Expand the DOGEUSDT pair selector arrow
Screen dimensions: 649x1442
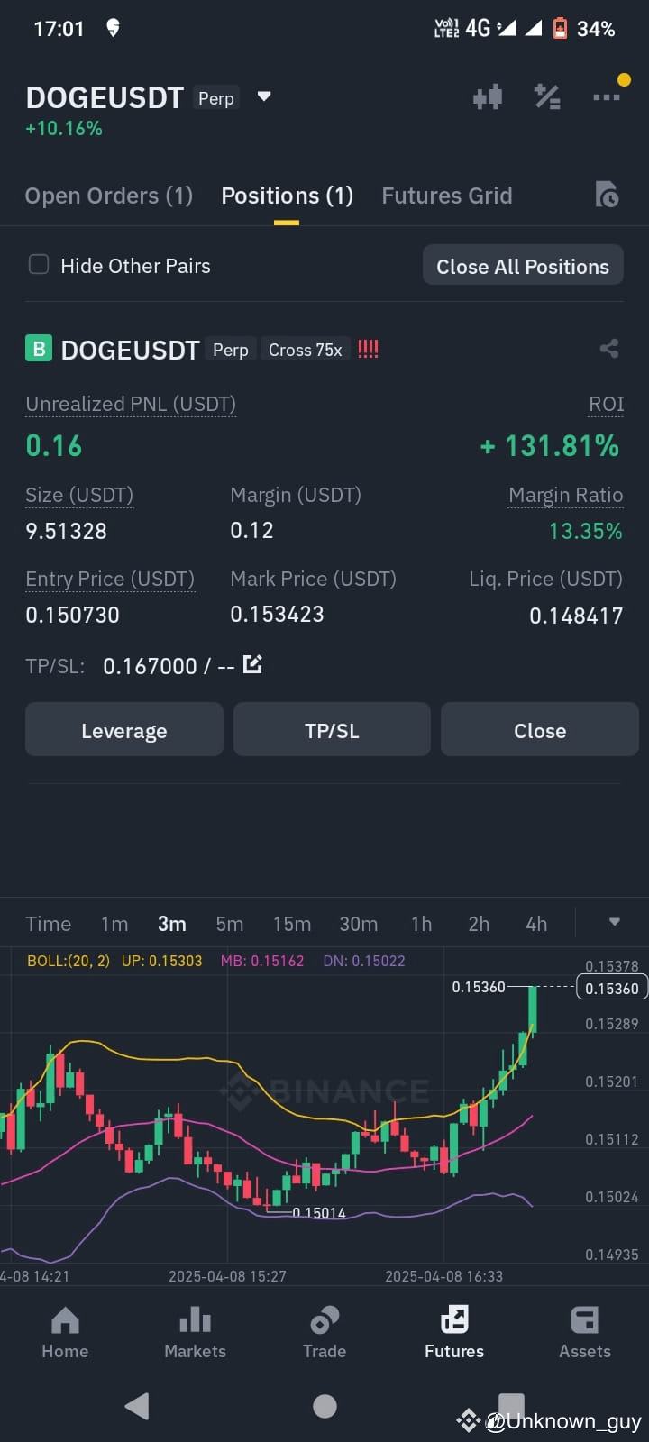coord(264,96)
